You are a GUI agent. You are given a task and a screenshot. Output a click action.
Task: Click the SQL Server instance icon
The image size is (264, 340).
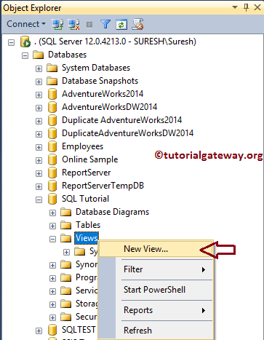25,41
